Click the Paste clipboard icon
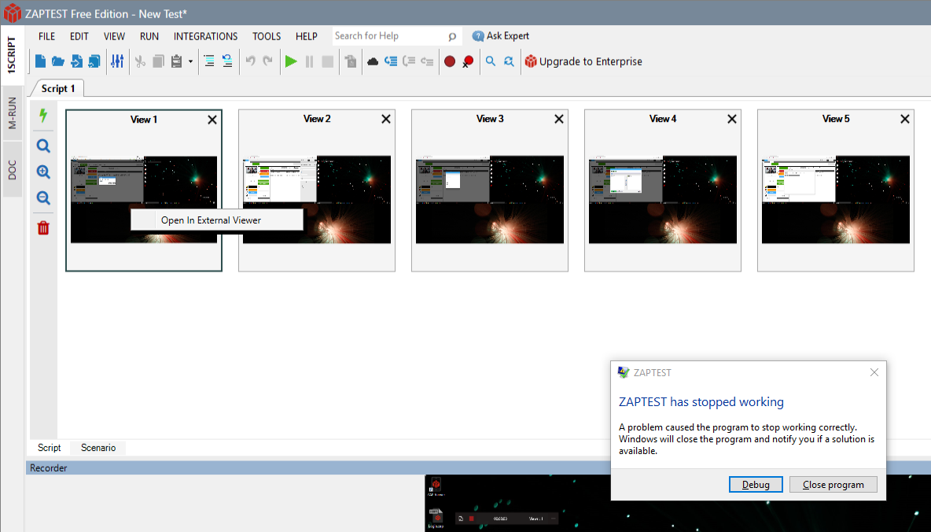The image size is (931, 532). click(x=176, y=61)
